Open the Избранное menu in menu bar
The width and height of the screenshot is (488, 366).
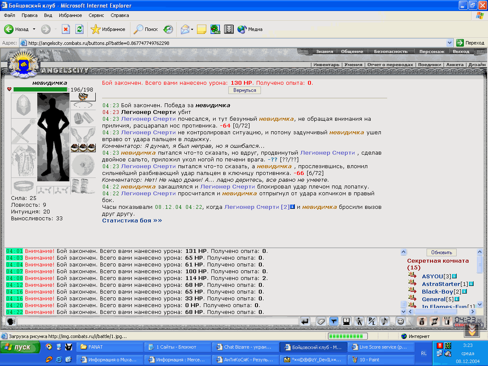pyautogui.click(x=70, y=15)
